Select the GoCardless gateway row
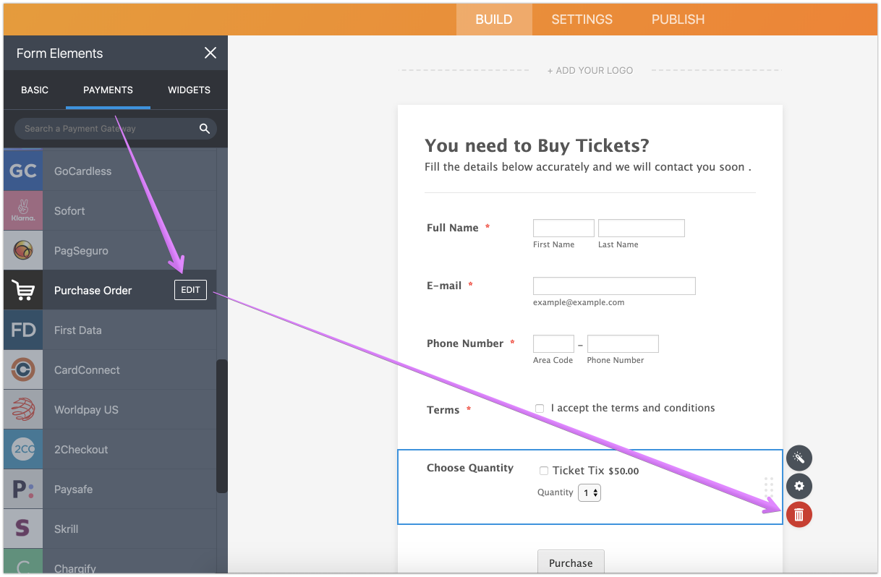 pos(110,171)
